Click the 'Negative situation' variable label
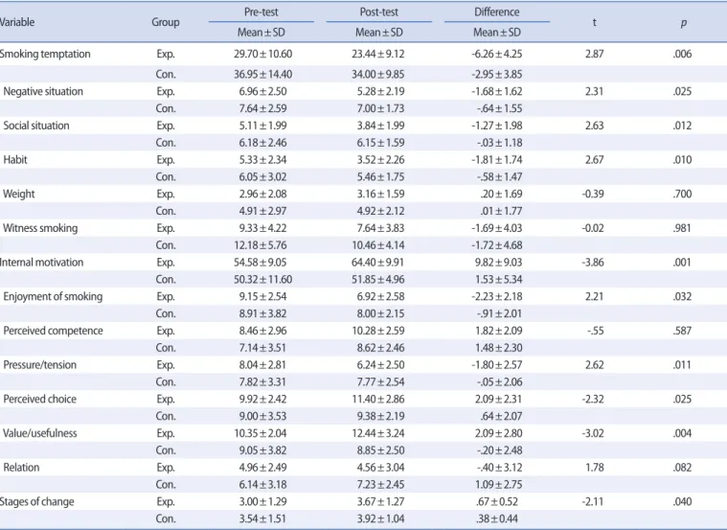 click(x=43, y=91)
